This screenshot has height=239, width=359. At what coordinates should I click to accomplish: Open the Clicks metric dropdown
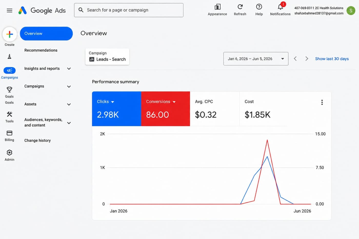[113, 102]
